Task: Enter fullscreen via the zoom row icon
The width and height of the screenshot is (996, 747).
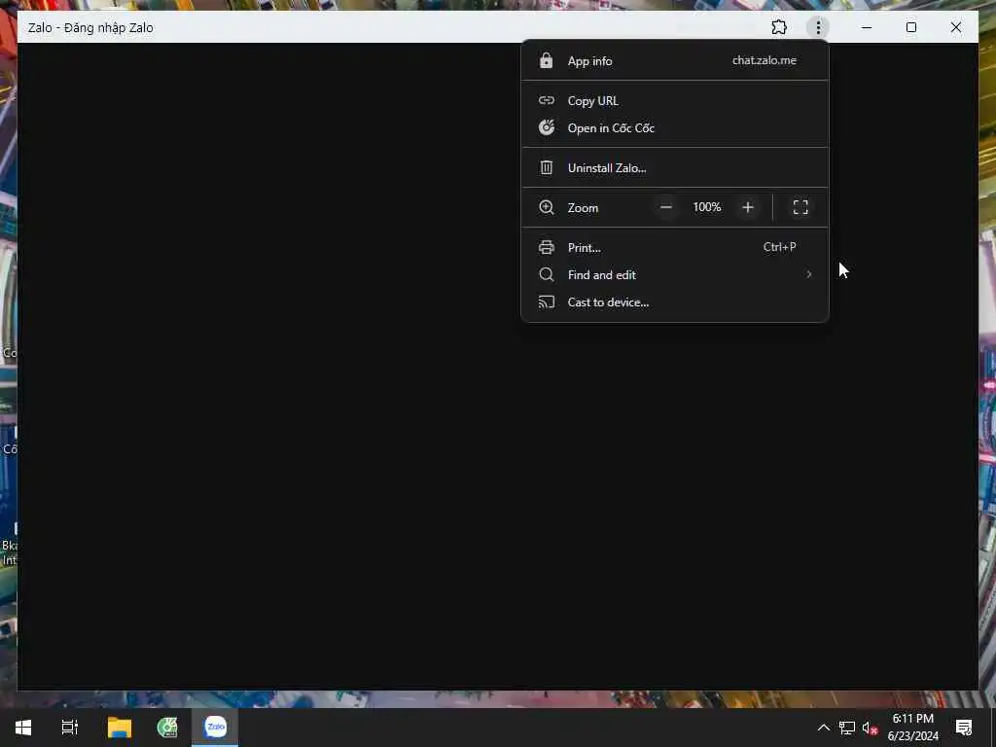Action: (800, 207)
